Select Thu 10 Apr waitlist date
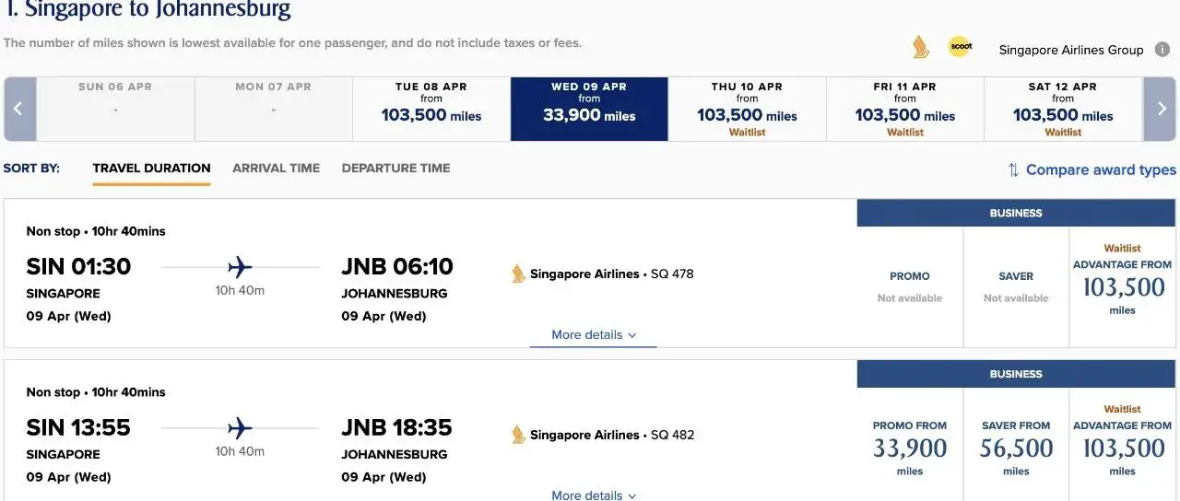 tap(747, 109)
